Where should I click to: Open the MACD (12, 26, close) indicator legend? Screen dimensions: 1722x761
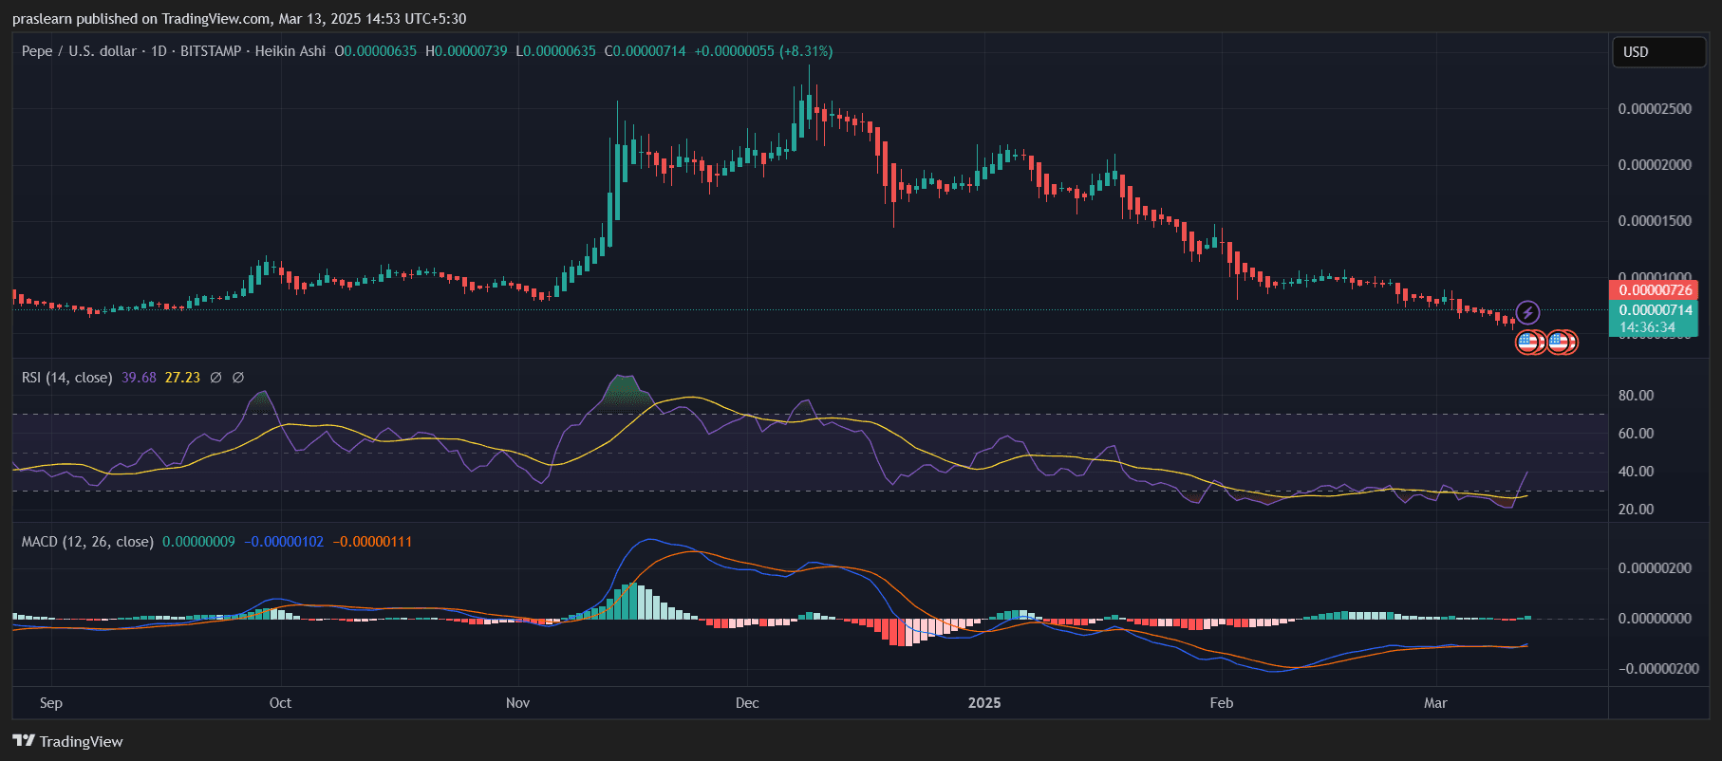pos(87,542)
